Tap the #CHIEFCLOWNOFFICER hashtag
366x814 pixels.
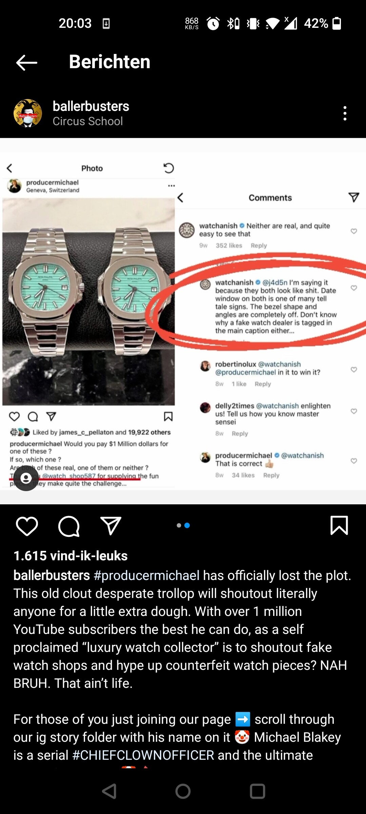[x=143, y=755]
